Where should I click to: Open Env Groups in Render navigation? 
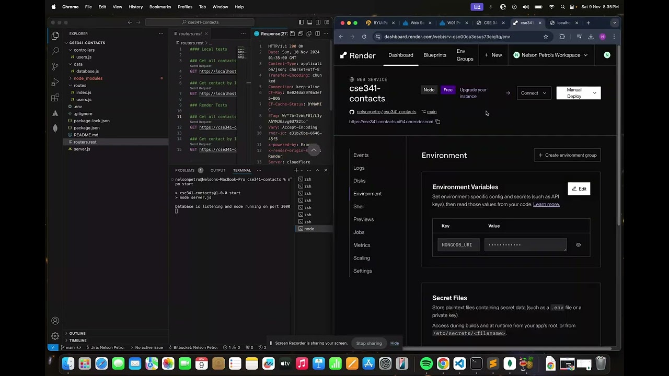465,55
